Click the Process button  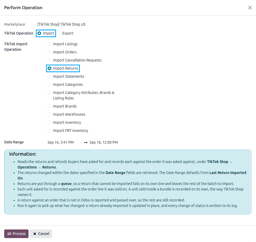(16, 234)
